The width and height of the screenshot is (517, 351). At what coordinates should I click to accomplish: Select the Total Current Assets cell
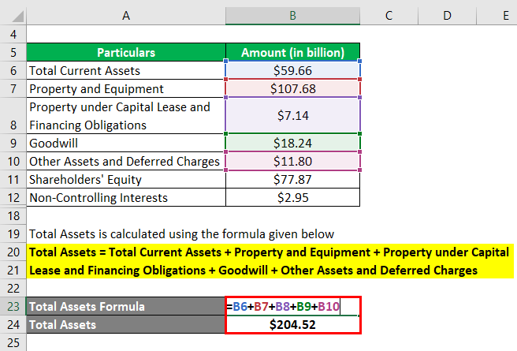(x=126, y=71)
